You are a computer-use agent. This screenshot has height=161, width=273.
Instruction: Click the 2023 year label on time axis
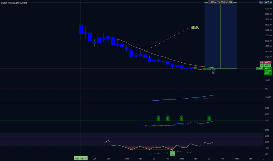[127, 159]
